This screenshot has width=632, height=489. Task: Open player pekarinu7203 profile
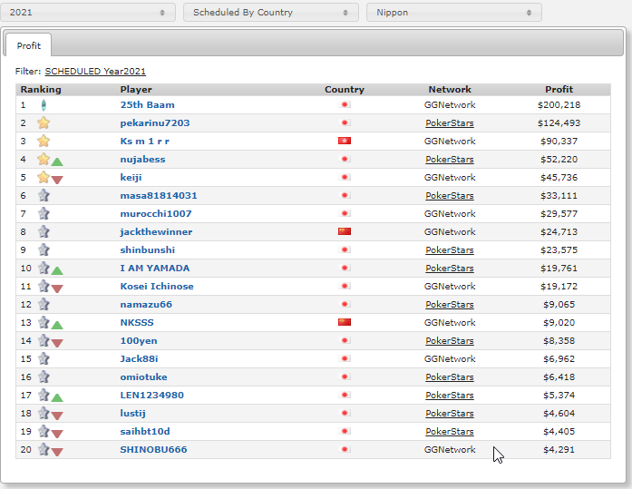(x=155, y=123)
